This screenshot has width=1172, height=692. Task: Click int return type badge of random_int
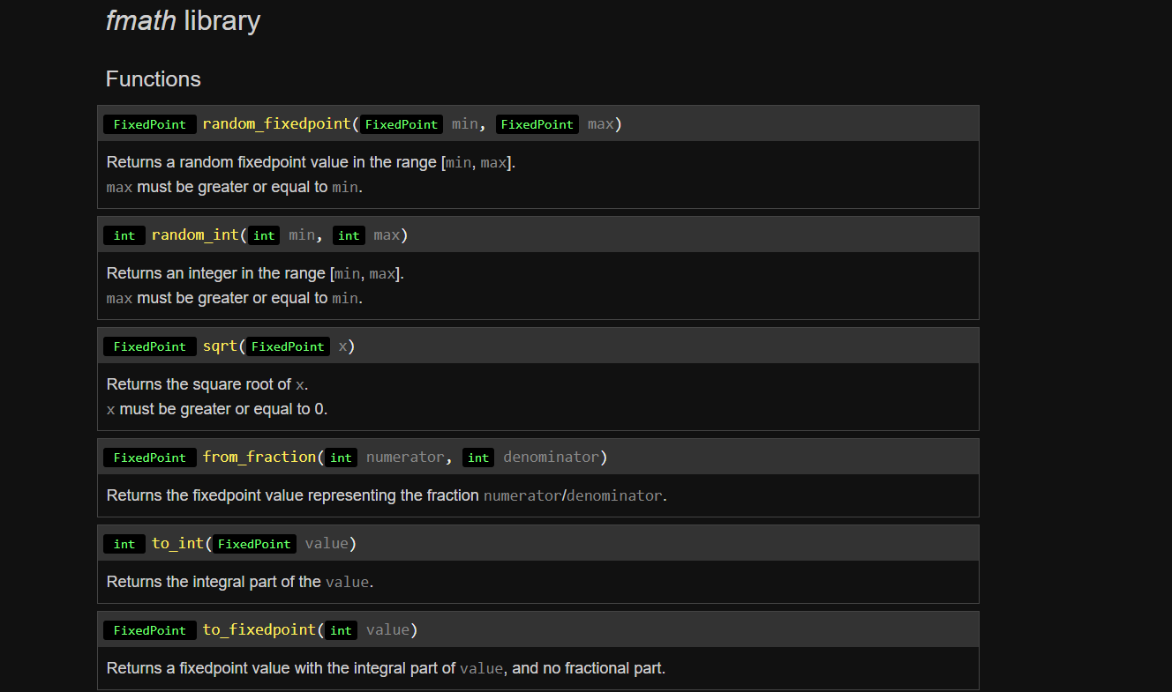coord(124,235)
